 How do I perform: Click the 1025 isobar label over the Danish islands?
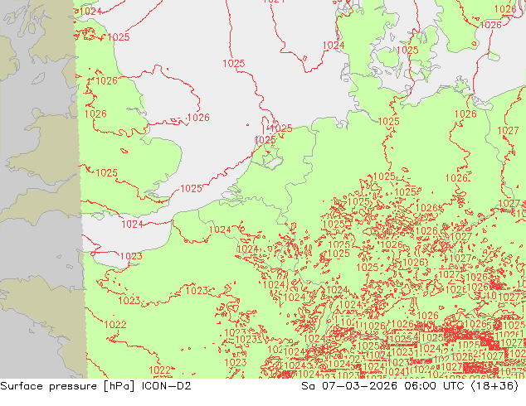[407, 51]
